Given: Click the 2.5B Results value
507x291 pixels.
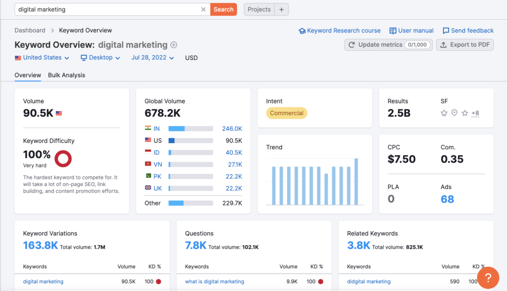Looking at the screenshot, I should click(399, 113).
